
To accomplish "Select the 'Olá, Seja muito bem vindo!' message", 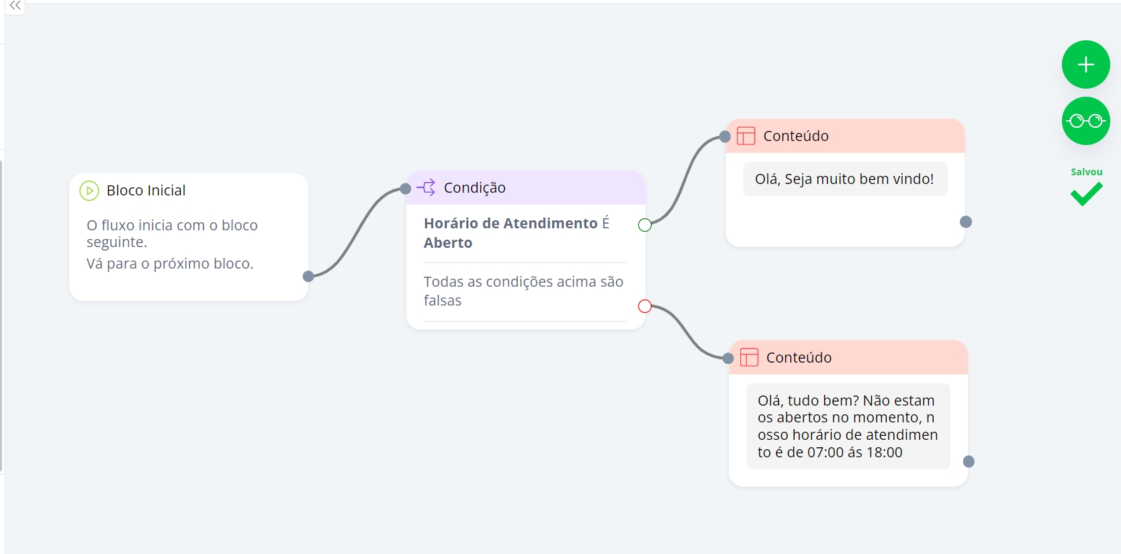I will [x=844, y=179].
